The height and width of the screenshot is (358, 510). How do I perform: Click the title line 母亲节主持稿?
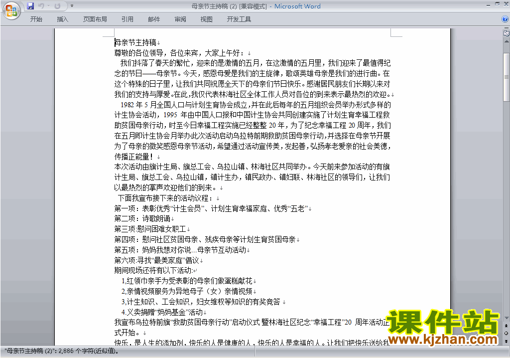135,43
